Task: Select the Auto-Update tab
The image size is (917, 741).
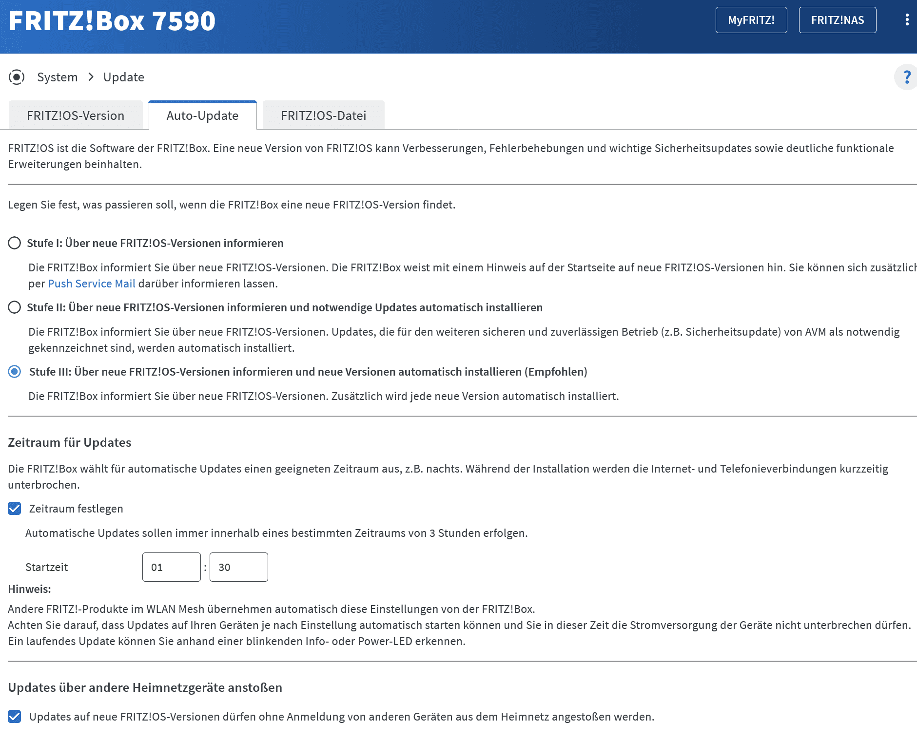Action: pyautogui.click(x=202, y=115)
